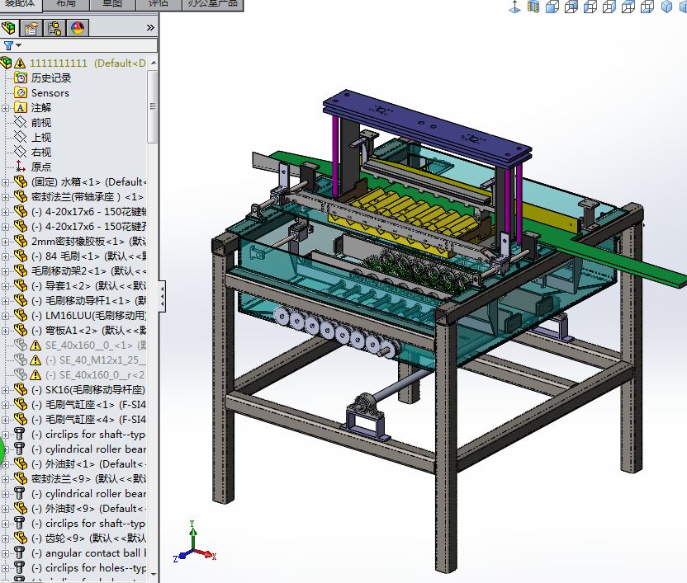Screen dimensions: 687x583
Task: Click the part icon of 齿轮<9>
Action: click(21, 538)
